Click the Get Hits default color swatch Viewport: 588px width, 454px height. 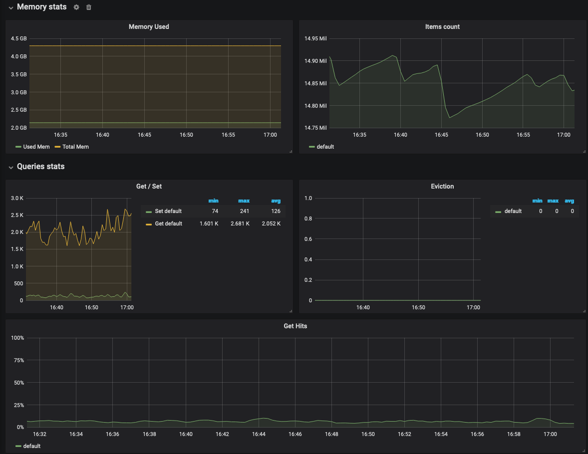pos(18,446)
